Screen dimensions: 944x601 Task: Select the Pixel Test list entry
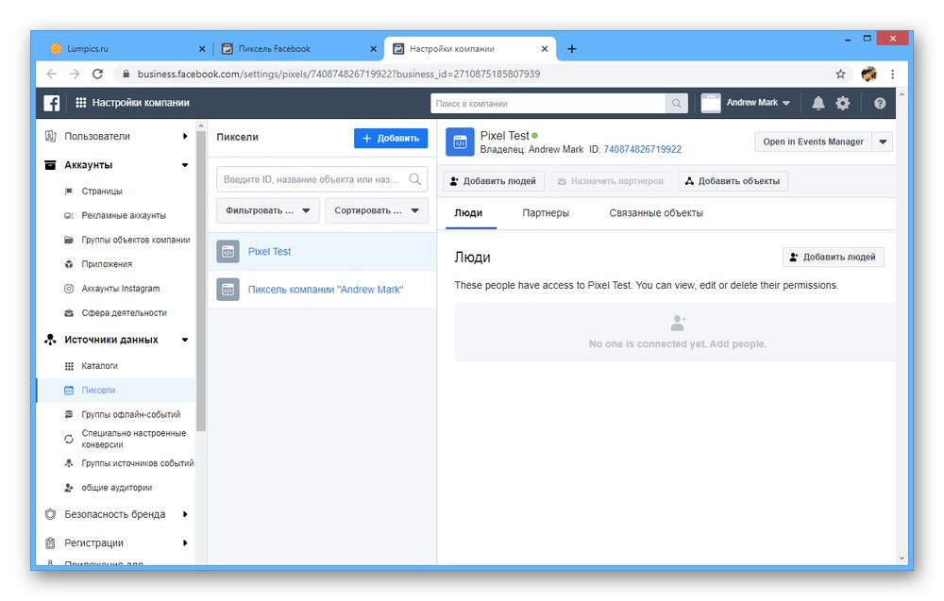[322, 252]
